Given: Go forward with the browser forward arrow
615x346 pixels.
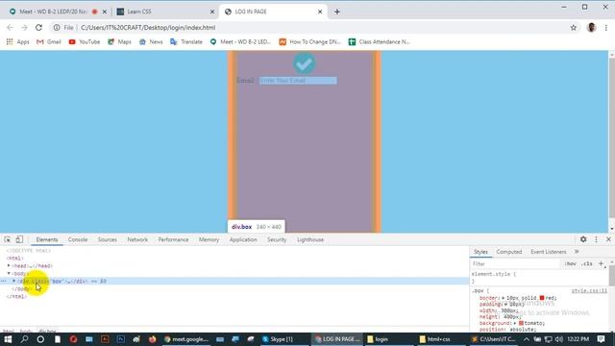Looking at the screenshot, I should (24, 28).
